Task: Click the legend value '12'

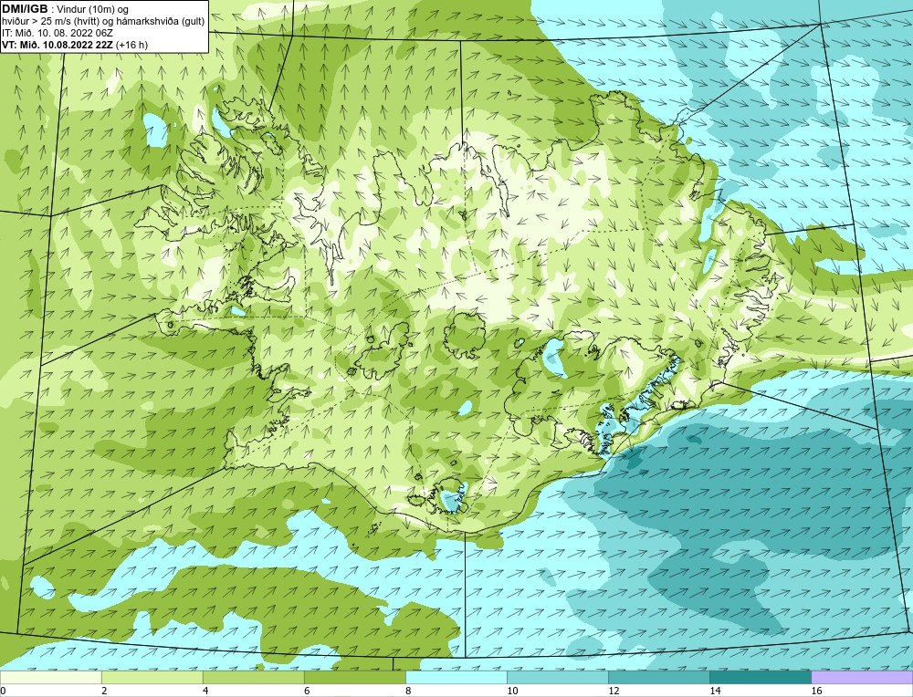Action: click(x=614, y=691)
